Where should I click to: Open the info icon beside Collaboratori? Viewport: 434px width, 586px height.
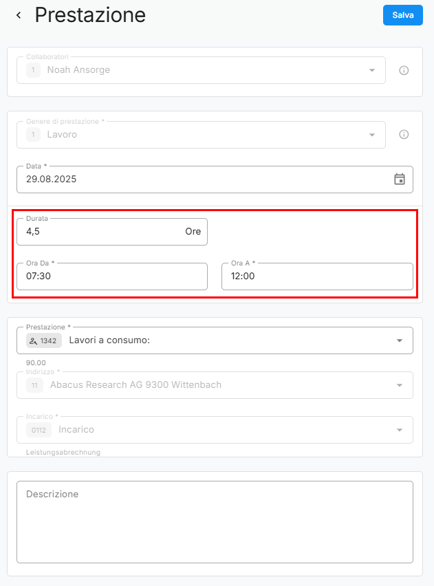[x=404, y=70]
